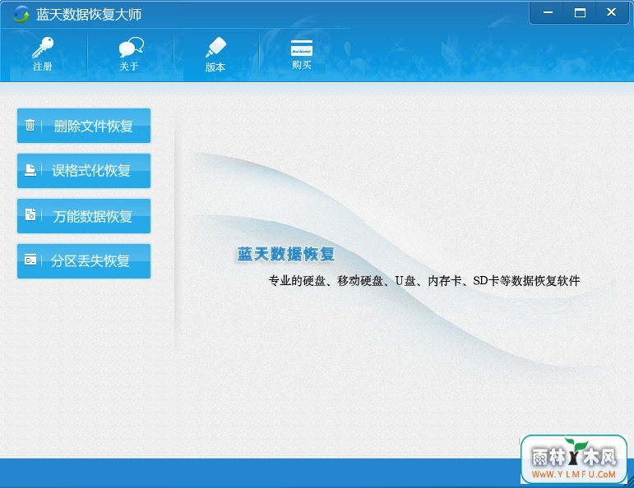Open the 关于 chat bubble icon
Screen dimensions: 634x488
coord(131,48)
